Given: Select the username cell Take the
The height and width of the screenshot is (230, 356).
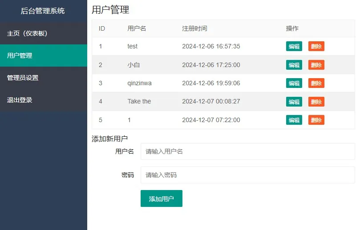Looking at the screenshot, I should tap(139, 101).
